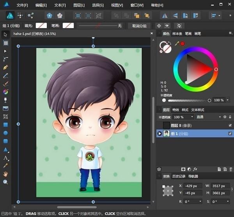The width and height of the screenshot is (234, 217).
Task: Expand the 组 1 group layer
Action: [159, 133]
